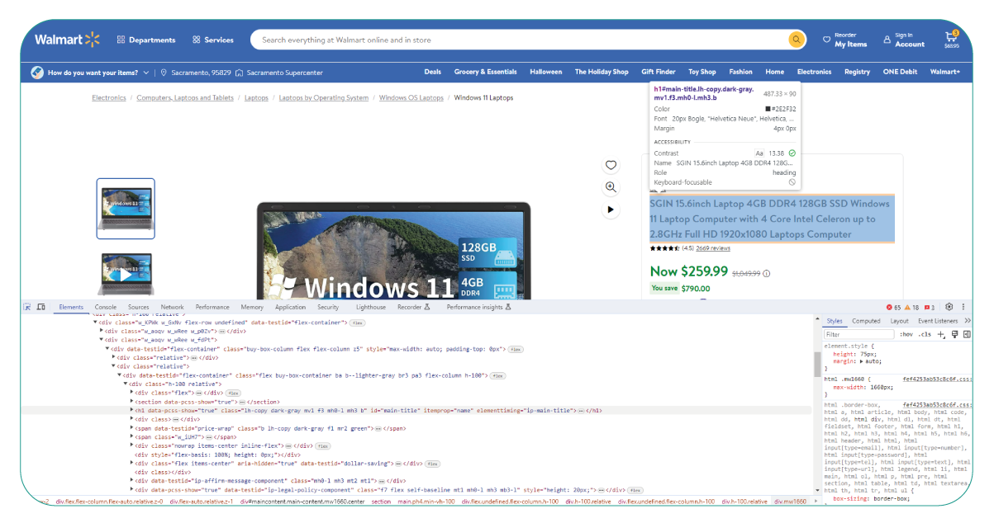The width and height of the screenshot is (994, 523).
Task: Open the Layout tab in styles pane
Action: tap(899, 321)
